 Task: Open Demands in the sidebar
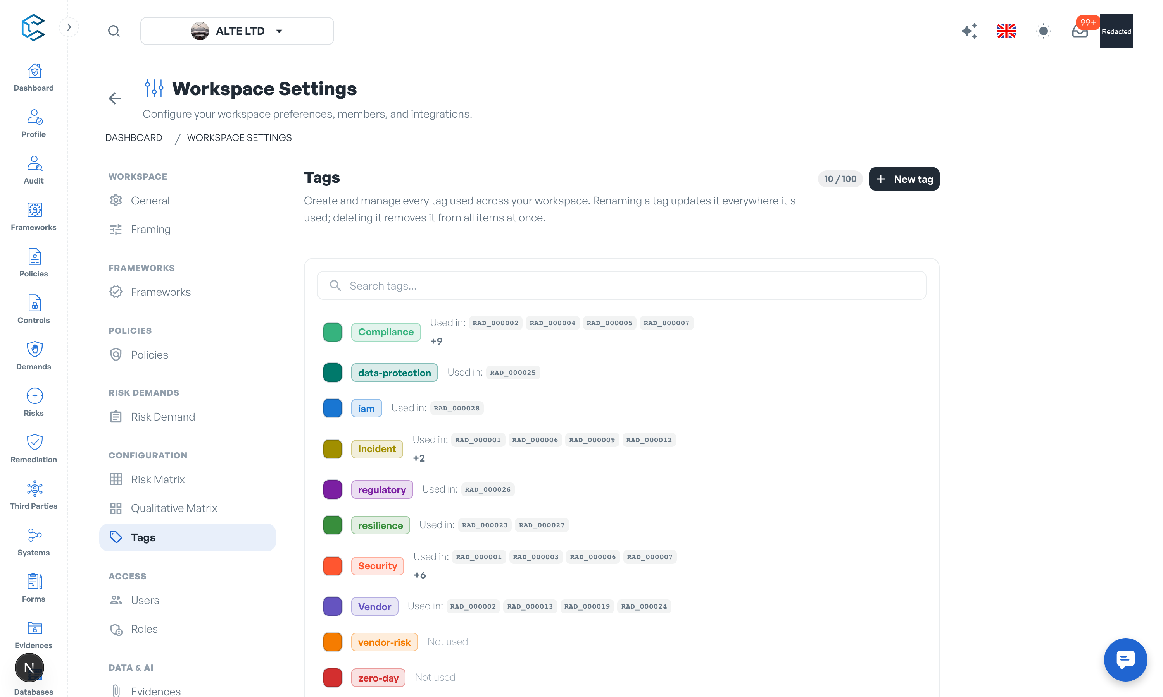point(34,357)
